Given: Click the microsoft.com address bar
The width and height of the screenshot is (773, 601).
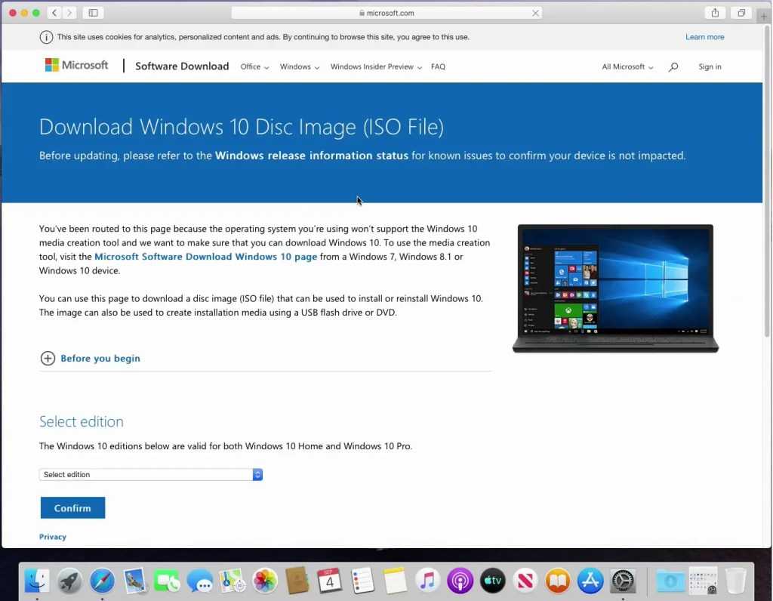Looking at the screenshot, I should tap(386, 13).
